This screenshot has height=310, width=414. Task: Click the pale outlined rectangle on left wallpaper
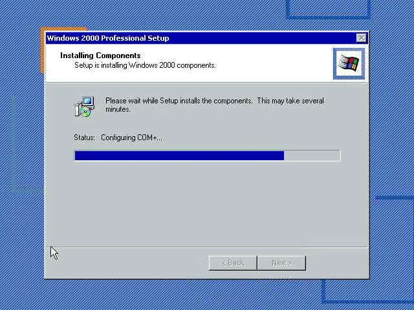click(26, 145)
